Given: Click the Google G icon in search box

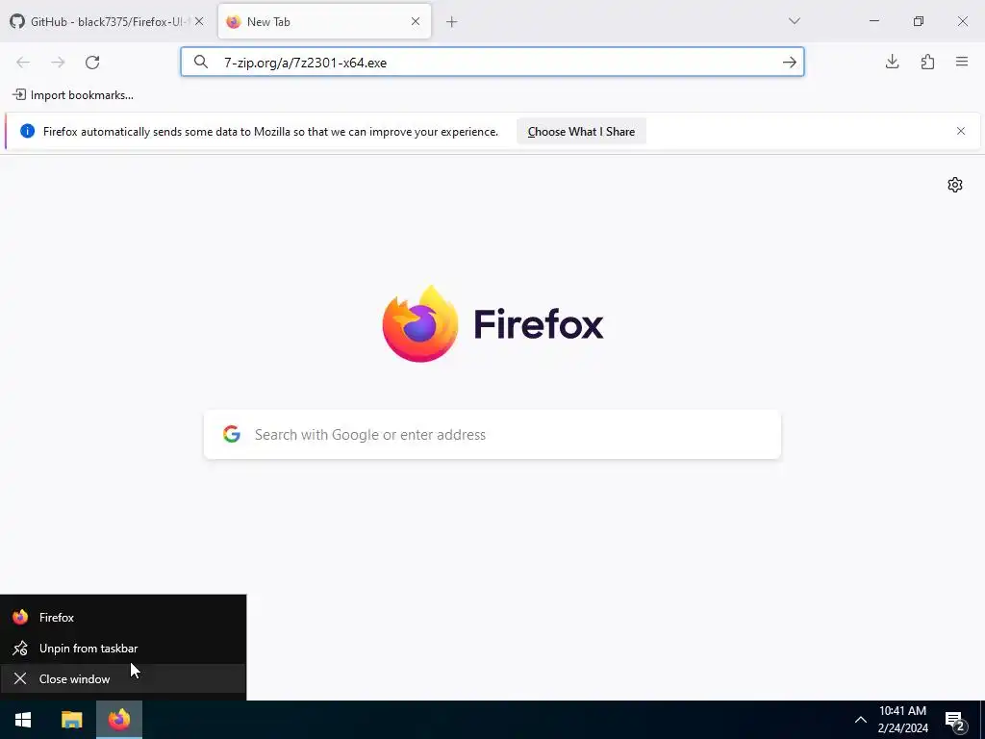Looking at the screenshot, I should (x=232, y=434).
